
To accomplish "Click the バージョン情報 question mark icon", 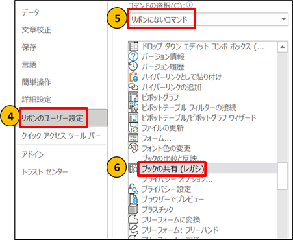I will (x=133, y=56).
